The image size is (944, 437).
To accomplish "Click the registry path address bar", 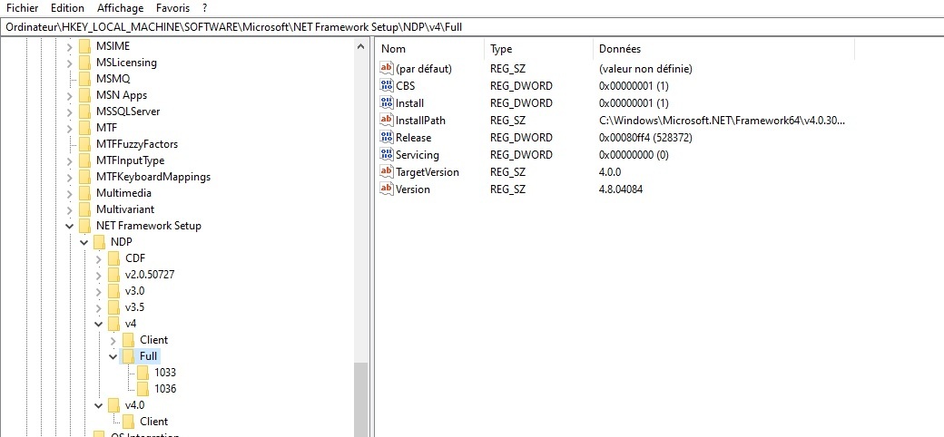I will [x=472, y=27].
